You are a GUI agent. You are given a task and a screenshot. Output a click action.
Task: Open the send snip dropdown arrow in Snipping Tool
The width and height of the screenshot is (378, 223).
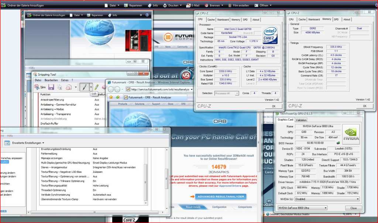click(x=76, y=87)
